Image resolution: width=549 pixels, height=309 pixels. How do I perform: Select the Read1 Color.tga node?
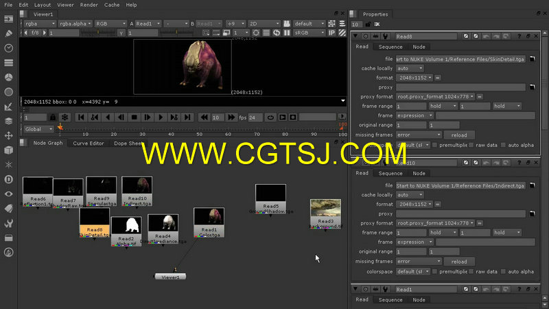209,222
